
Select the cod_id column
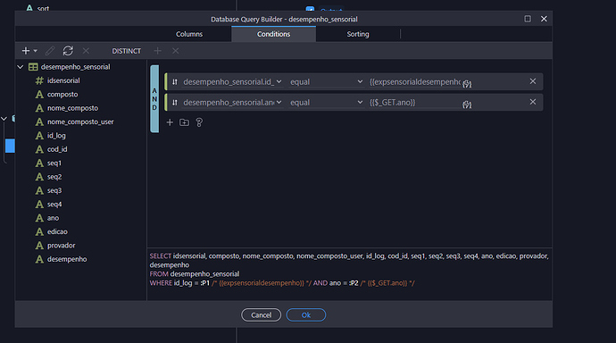click(x=57, y=149)
